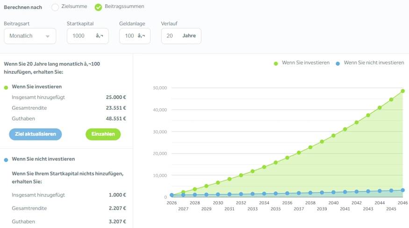
Task: Click the Verlauf years field
Action: tap(170, 36)
